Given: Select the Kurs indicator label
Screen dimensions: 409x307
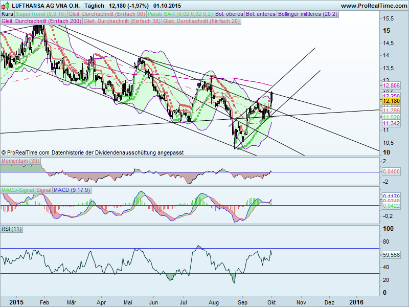Looking at the screenshot, I should [7, 14].
